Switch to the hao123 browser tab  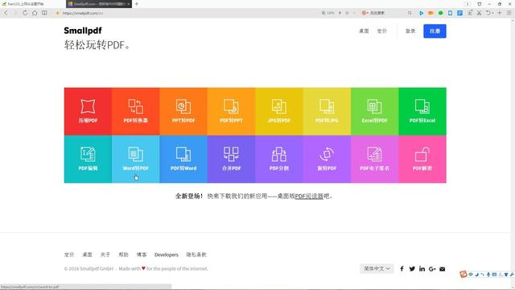tap(32, 4)
